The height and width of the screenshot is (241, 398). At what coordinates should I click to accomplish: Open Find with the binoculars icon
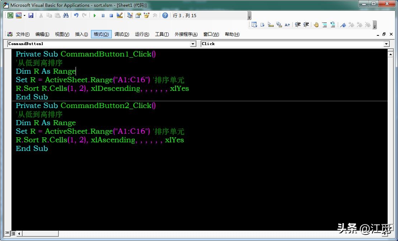(x=66, y=15)
